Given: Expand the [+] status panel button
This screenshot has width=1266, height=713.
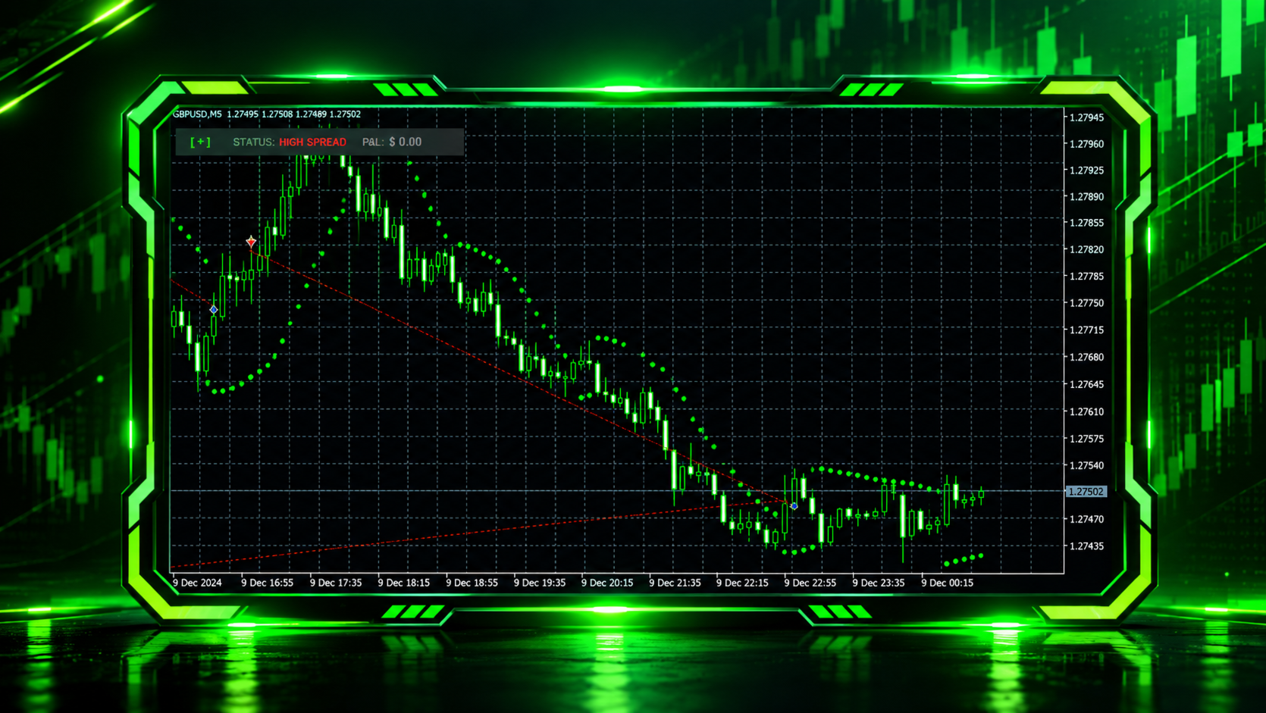Looking at the screenshot, I should [x=200, y=142].
